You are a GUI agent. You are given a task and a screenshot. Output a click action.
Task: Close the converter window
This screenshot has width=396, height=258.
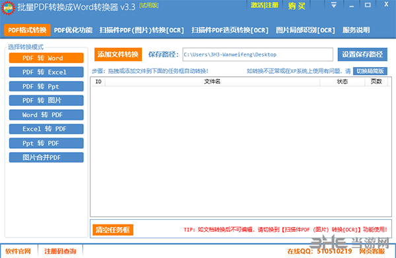click(x=386, y=5)
